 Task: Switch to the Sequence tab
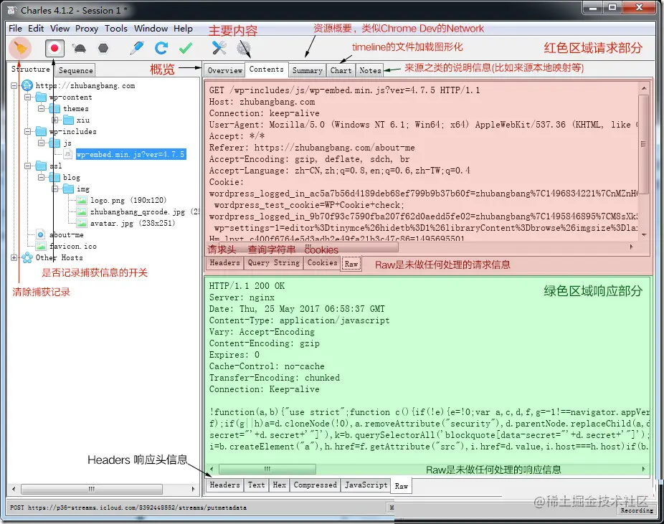click(76, 70)
